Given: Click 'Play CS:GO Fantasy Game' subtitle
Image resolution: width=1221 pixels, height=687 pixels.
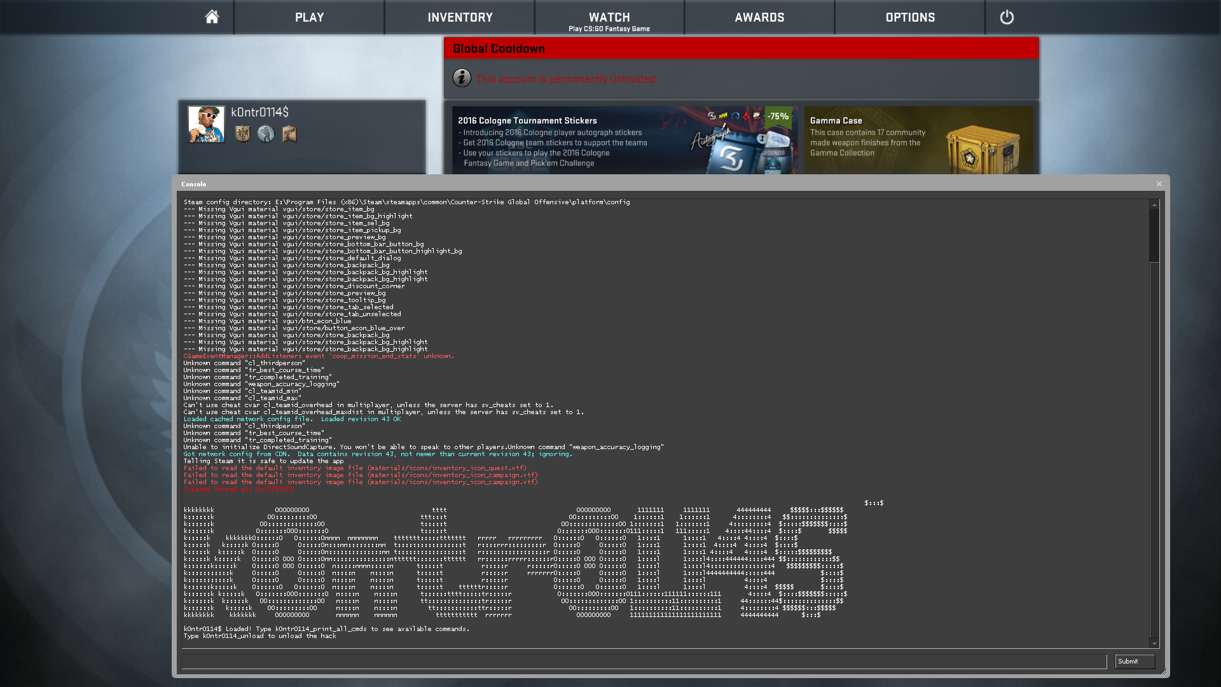Looking at the screenshot, I should click(x=609, y=29).
